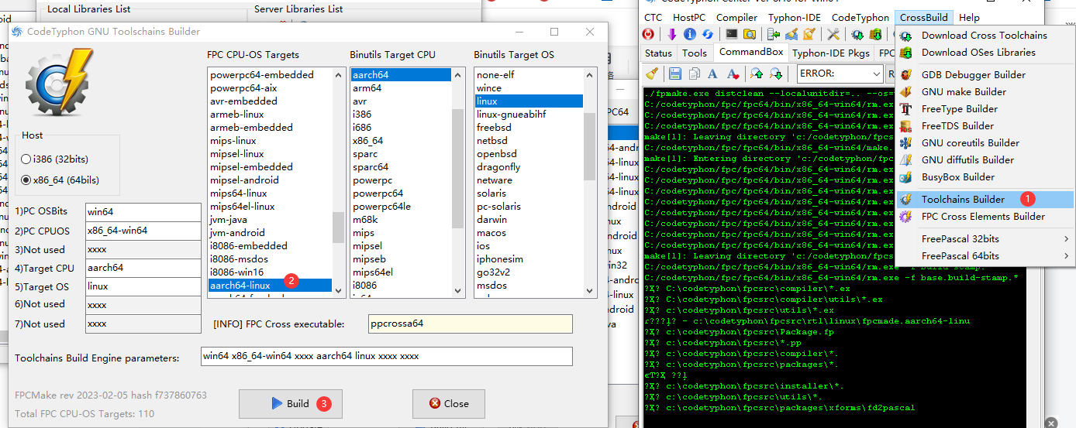Click the crossed wrench and screwdriver icon
Screen dimensions: 1076x428
833,34
